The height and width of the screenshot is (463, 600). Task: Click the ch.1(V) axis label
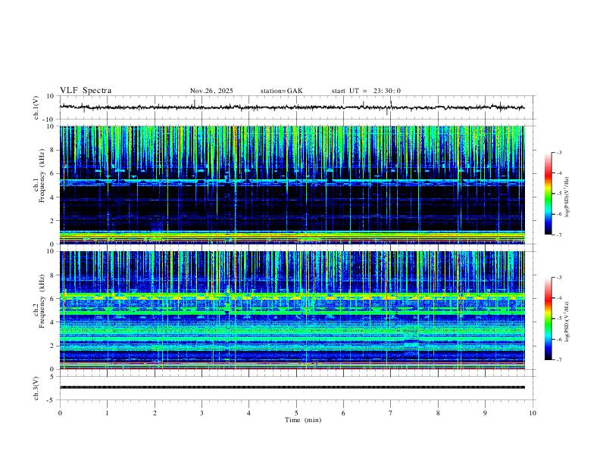click(x=36, y=107)
